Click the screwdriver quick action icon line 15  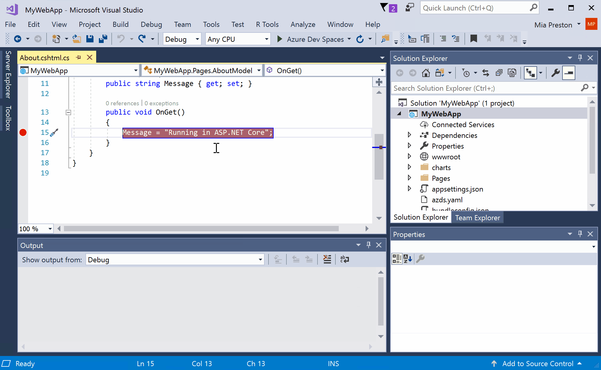54,132
